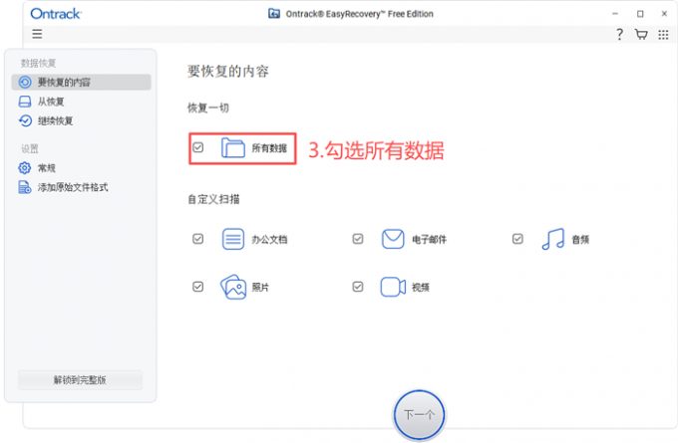
Task: Toggle the 办公文档 checkbox
Action: point(198,239)
